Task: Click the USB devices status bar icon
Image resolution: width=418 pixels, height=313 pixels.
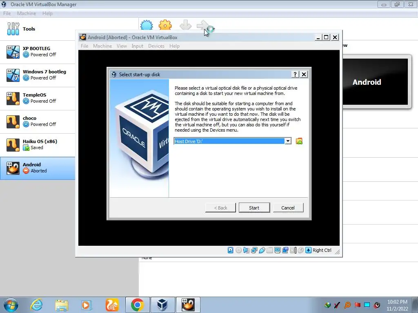Action: (x=262, y=250)
